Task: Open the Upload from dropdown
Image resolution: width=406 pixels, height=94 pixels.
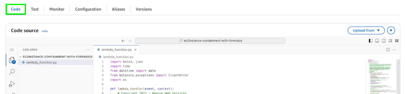Action: pos(366,30)
